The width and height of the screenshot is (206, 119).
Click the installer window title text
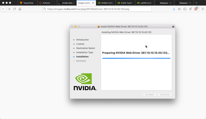click(x=124, y=26)
